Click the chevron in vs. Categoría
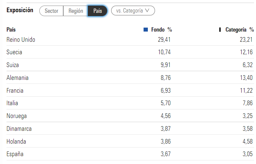This screenshot has height=164, width=256. (x=147, y=11)
